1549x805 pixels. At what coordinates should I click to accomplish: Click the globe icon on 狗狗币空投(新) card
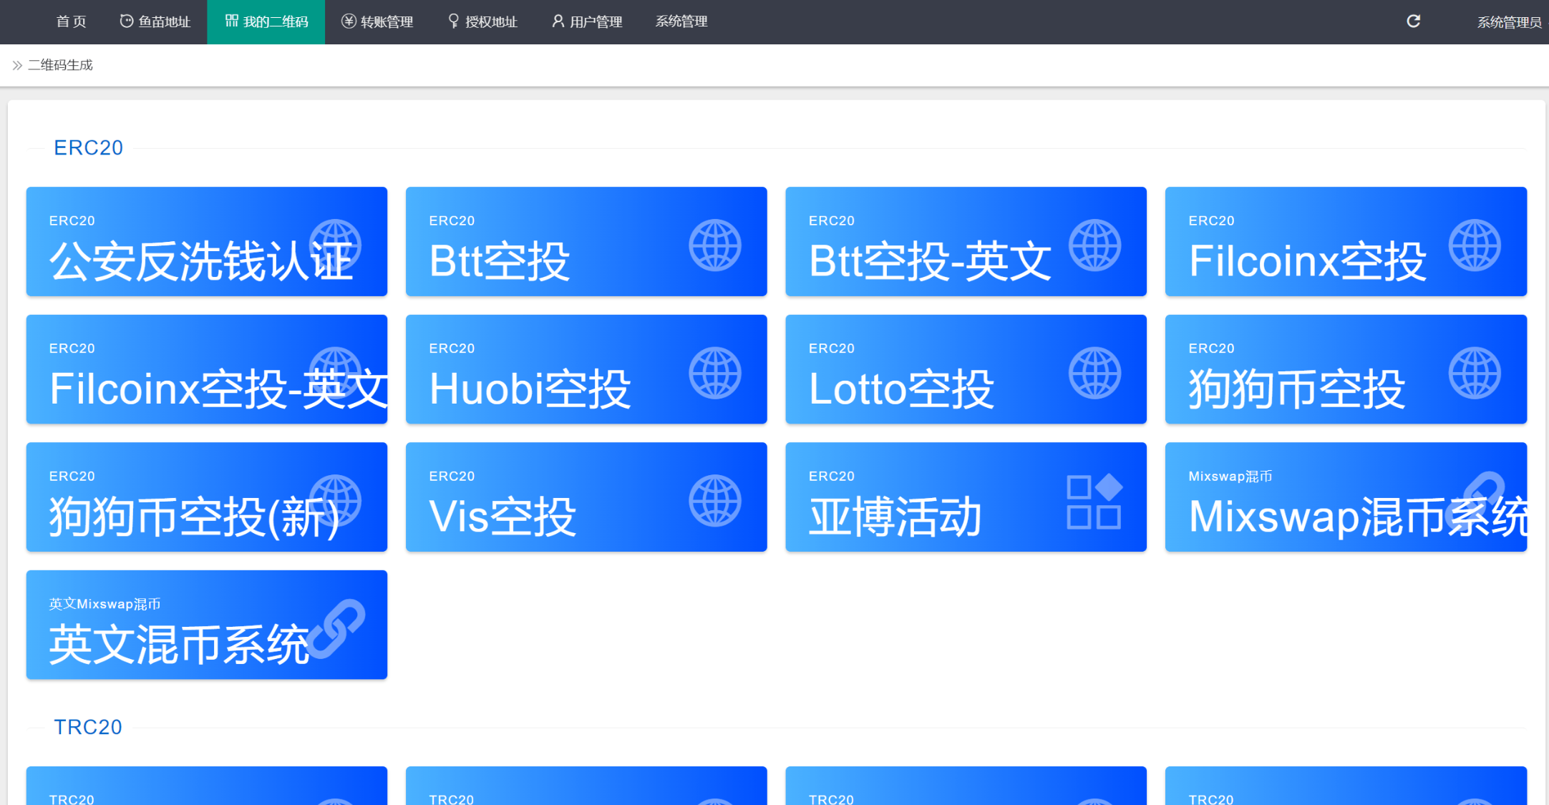[x=335, y=501]
